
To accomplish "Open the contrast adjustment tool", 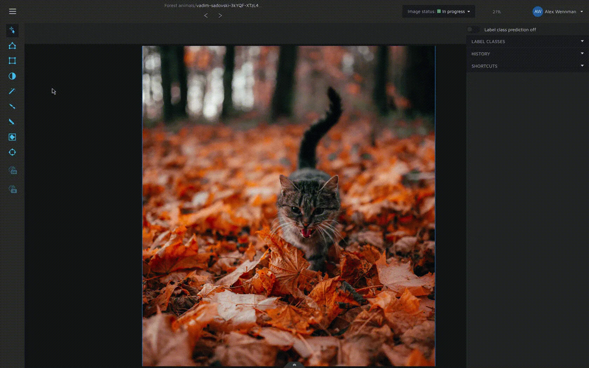I will 12,76.
